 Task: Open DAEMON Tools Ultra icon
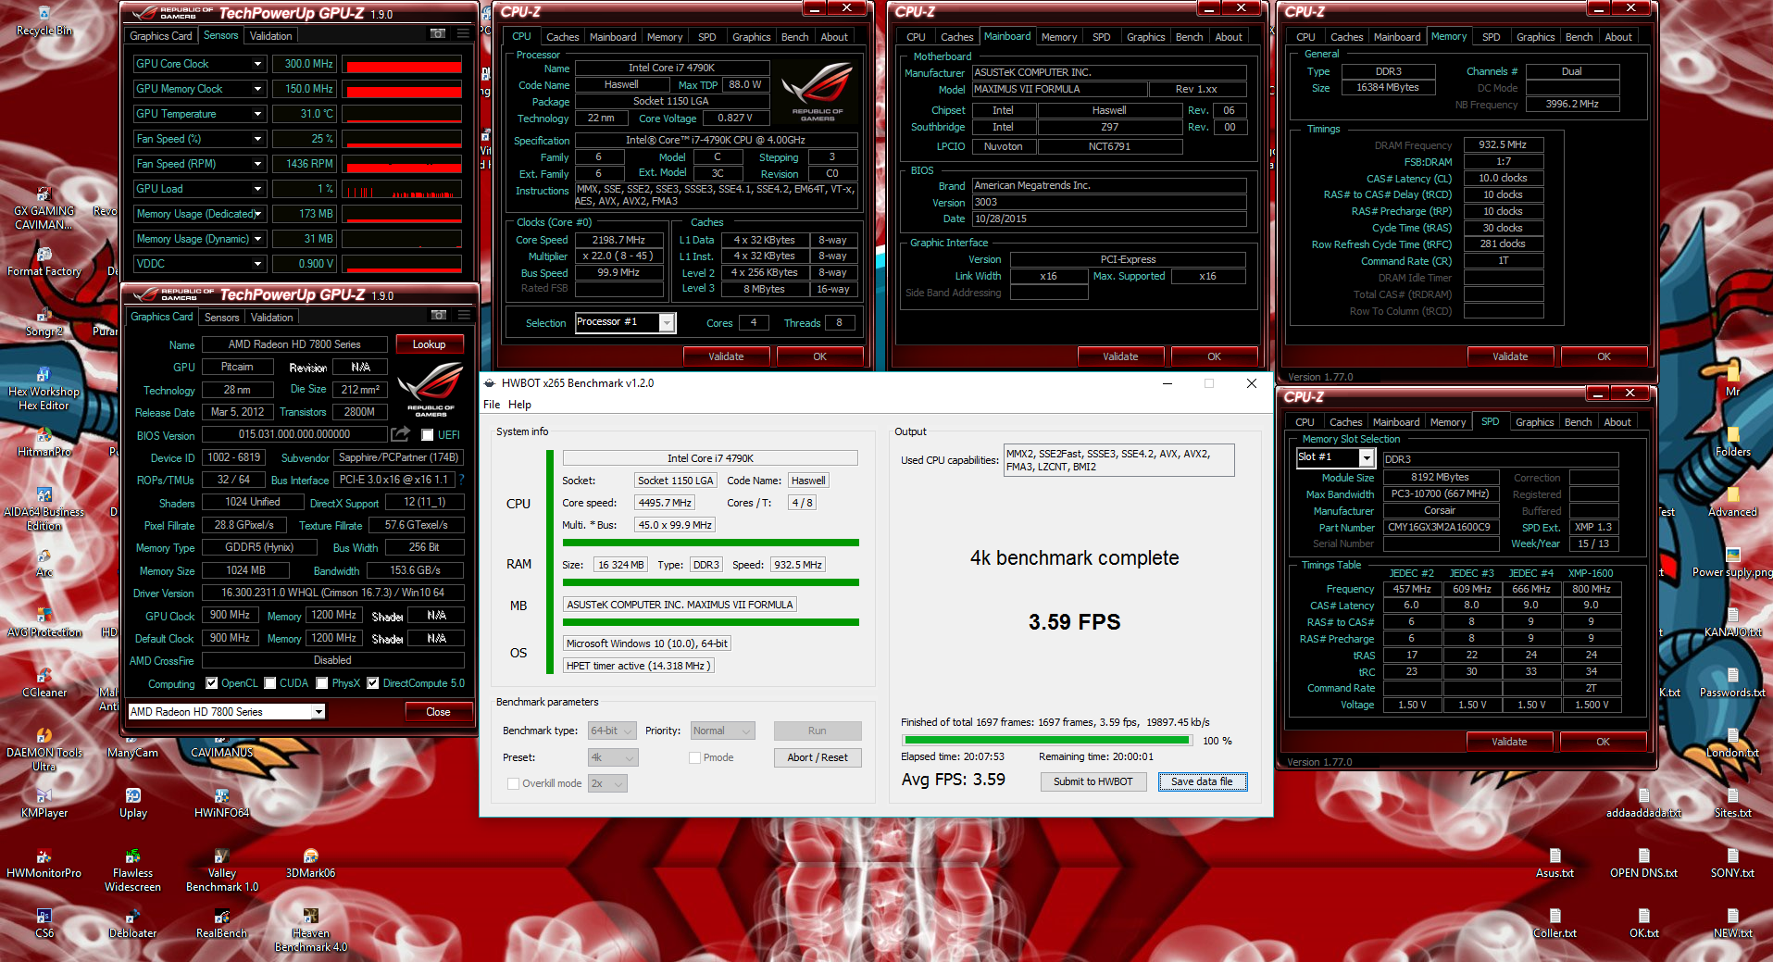pos(44,749)
